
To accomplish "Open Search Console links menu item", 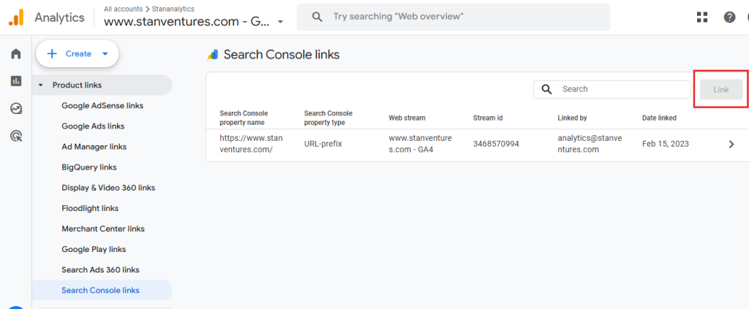I will (x=100, y=290).
